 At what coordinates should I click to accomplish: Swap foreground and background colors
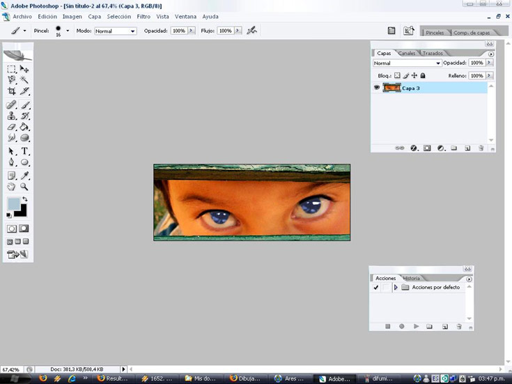25,199
